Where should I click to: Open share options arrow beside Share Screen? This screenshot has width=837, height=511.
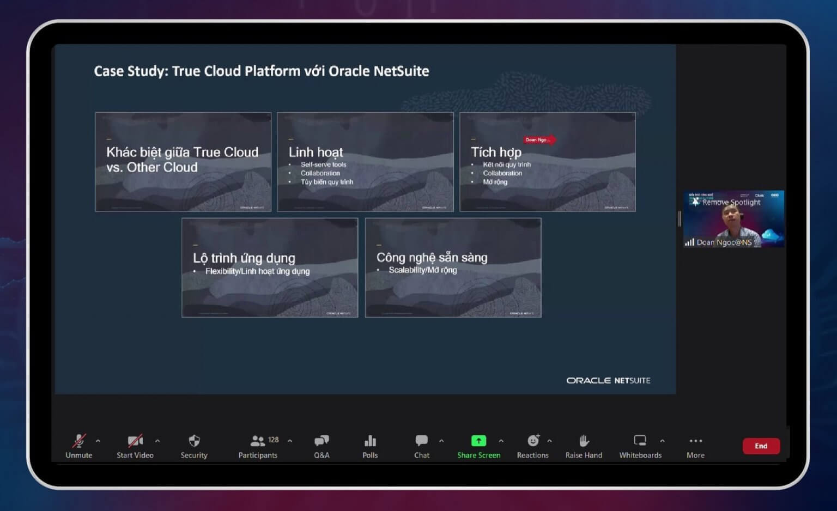[501, 441]
